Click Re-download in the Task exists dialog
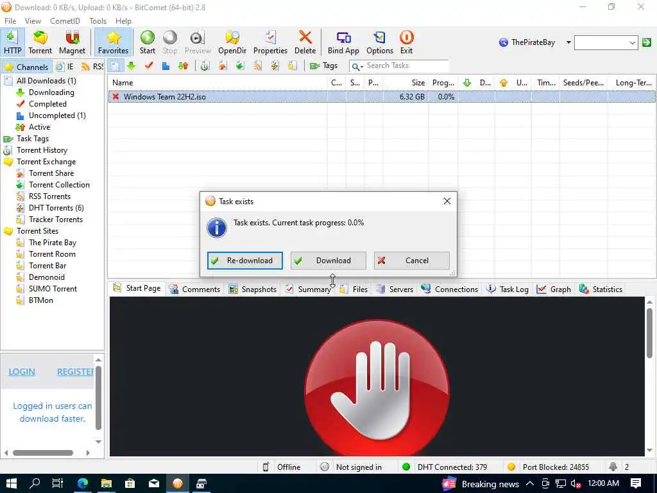 [x=244, y=261]
